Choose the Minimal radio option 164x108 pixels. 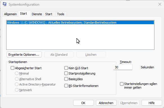[x=17, y=73]
